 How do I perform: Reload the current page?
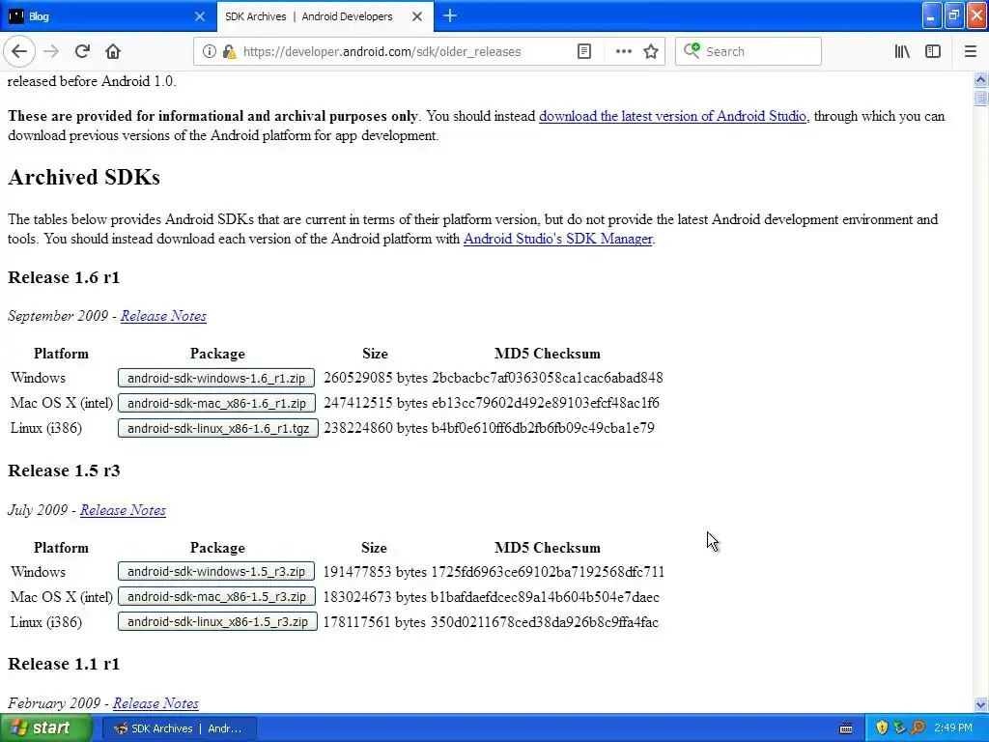(x=82, y=52)
